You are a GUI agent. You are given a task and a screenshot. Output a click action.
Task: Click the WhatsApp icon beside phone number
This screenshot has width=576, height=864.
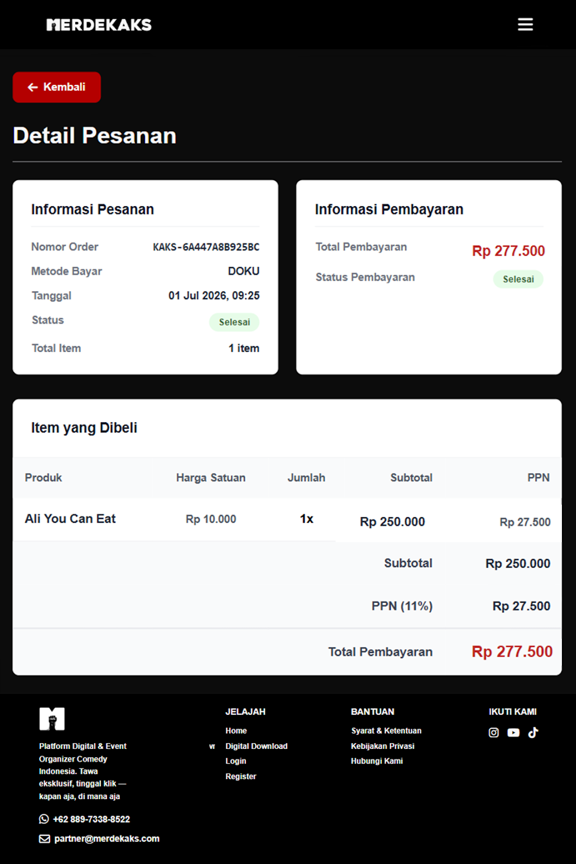coord(44,819)
